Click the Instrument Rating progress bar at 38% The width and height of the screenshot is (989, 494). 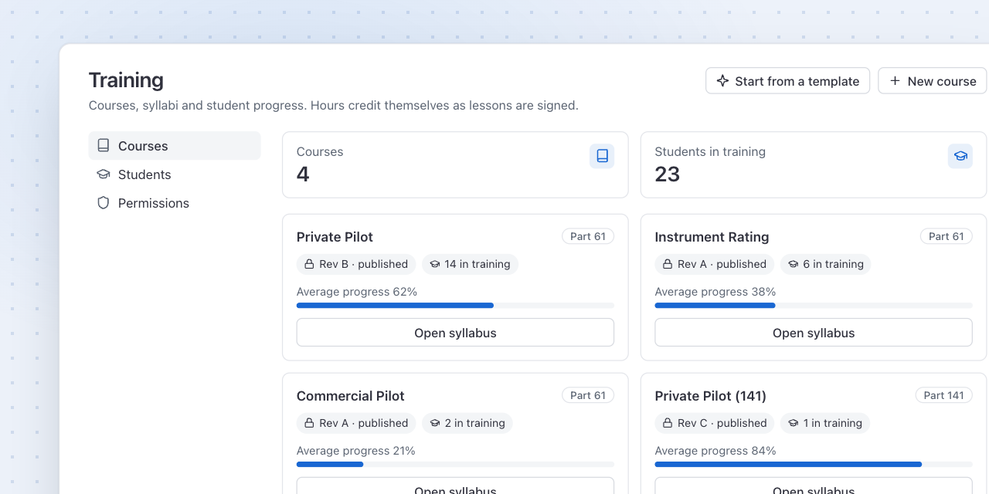pos(814,306)
